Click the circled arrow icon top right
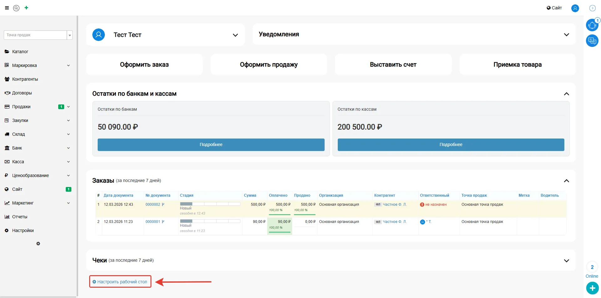The image size is (601, 298). [592, 8]
